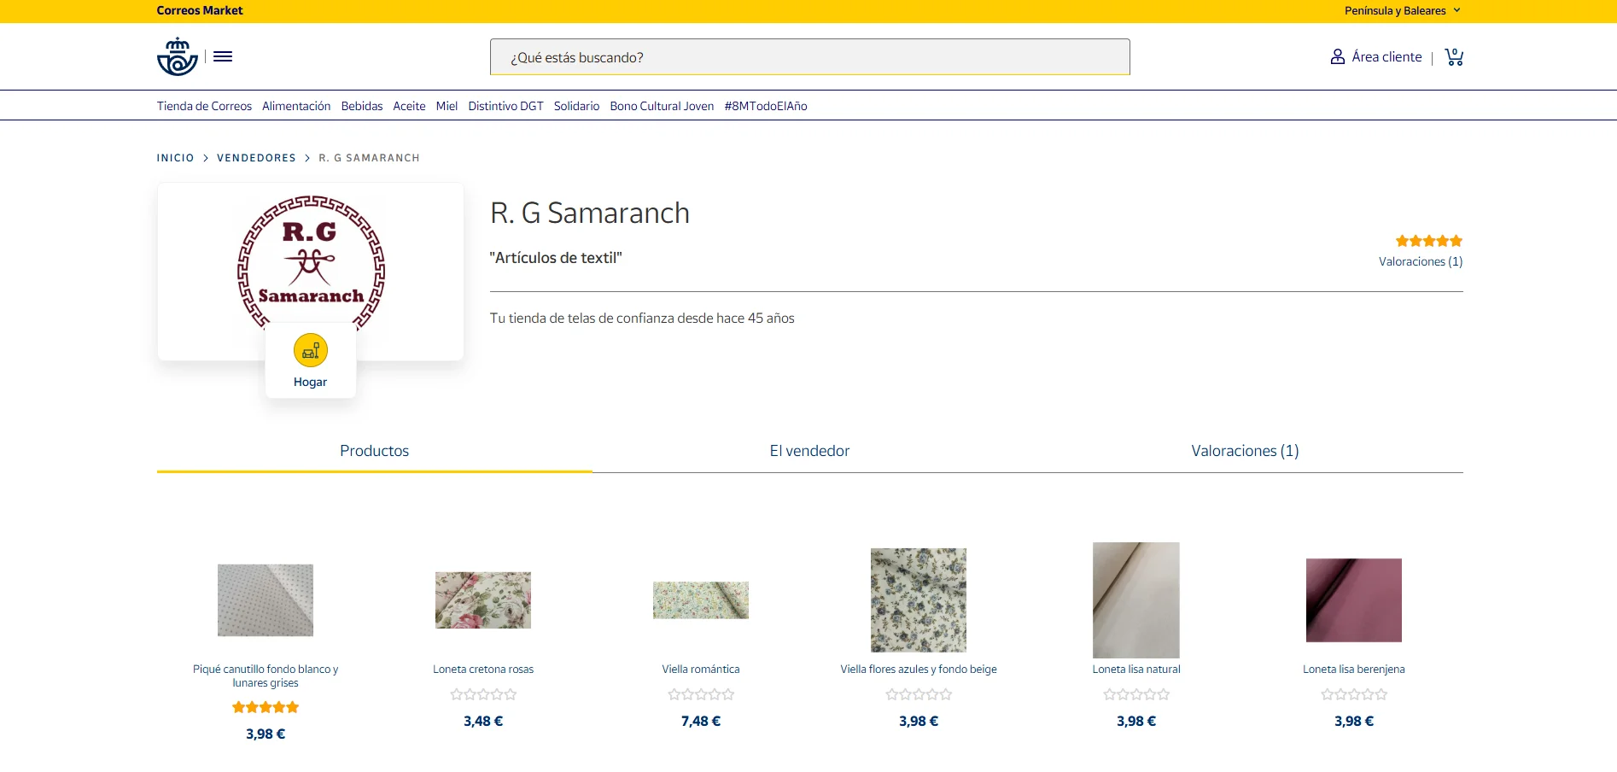The width and height of the screenshot is (1617, 772).
Task: Go to Vendedores in the breadcrumb
Action: tap(256, 158)
